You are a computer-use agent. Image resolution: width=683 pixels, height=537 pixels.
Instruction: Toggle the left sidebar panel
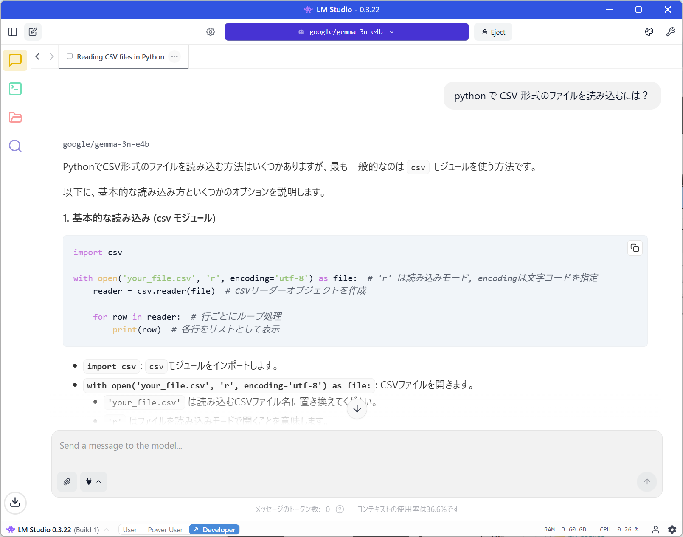pos(13,32)
